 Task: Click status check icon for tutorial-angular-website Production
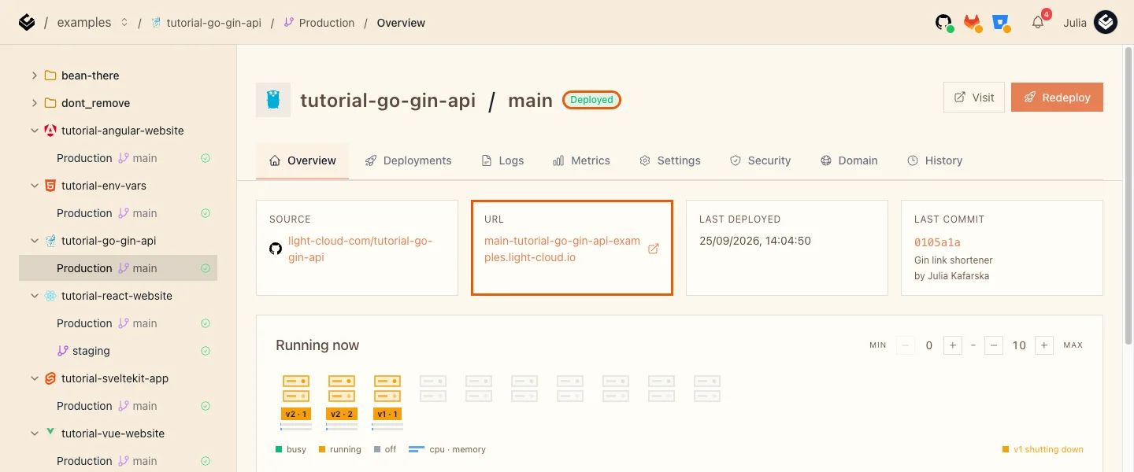tap(206, 158)
